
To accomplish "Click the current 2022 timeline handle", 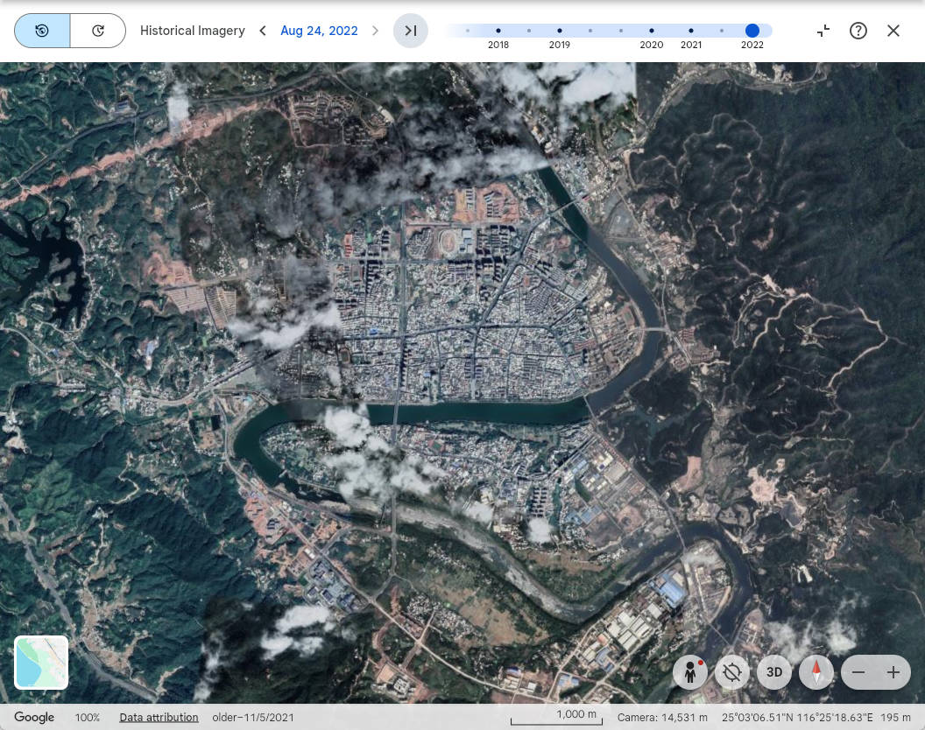I will (x=752, y=31).
